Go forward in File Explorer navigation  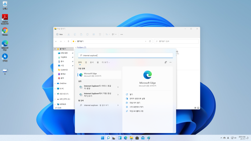61,41
